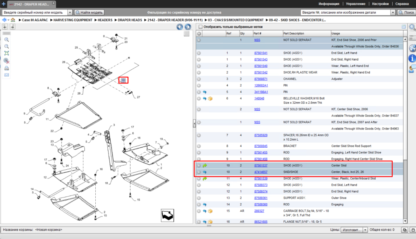This screenshot has height=239, width=416.
Task: Click the blue back arrow in breadcrumb
Action: [x=4, y=20]
